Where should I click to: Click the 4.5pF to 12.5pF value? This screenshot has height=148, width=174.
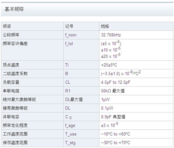pos(116,82)
